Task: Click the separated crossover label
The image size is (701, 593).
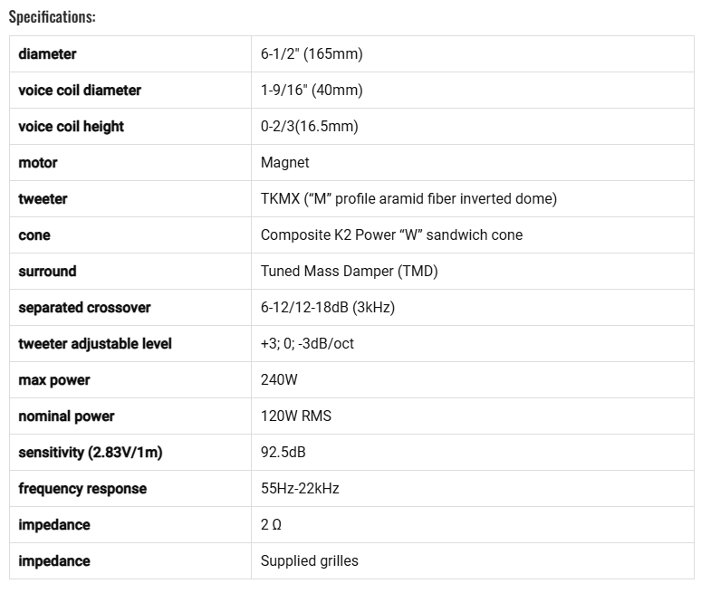Action: [84, 308]
